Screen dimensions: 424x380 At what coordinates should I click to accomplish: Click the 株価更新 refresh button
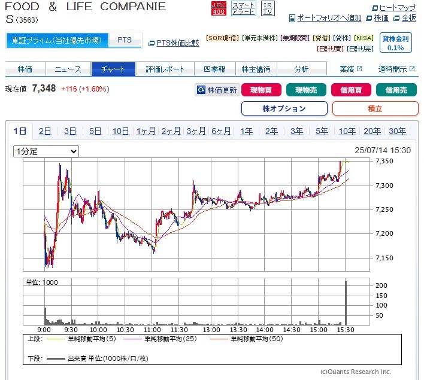(217, 90)
